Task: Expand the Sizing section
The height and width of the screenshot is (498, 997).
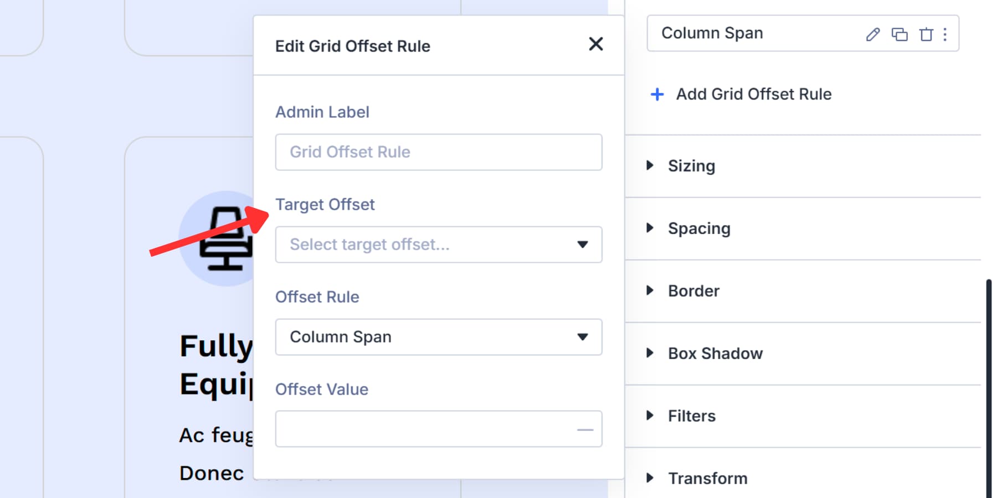Action: [691, 165]
